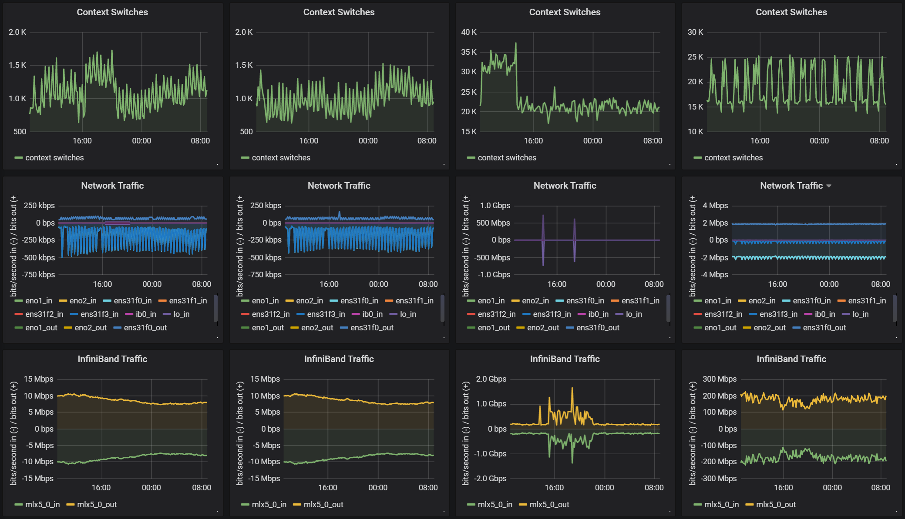Screen dimensions: 905x519
Task: Open the 40 K Context Switches panel title menu
Action: tap(565, 12)
